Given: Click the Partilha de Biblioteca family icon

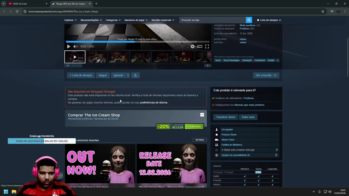Looking at the screenshot, I should pyautogui.click(x=217, y=145).
